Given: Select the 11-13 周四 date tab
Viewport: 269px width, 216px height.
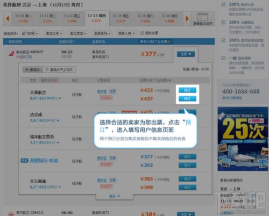Looking at the screenshot, I should coord(97,18).
